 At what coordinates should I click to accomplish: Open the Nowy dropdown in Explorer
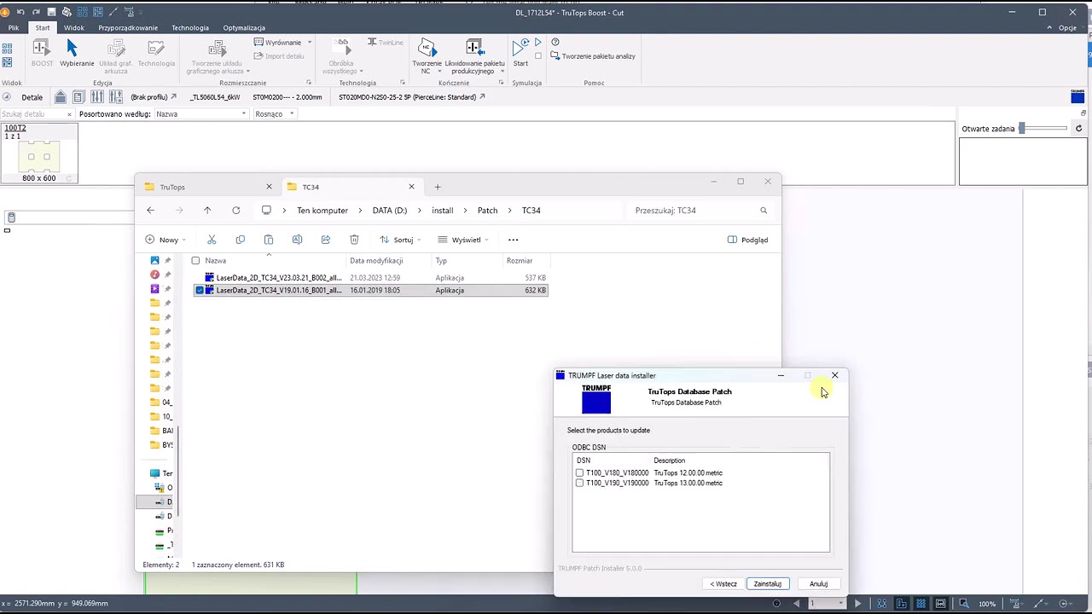pos(166,240)
